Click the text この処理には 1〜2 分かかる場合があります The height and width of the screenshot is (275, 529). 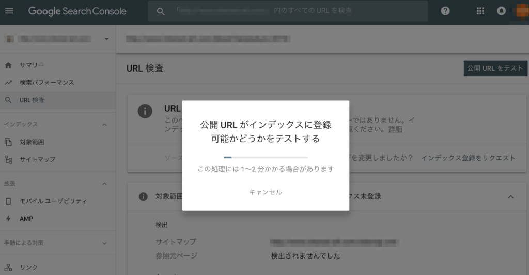pos(266,169)
